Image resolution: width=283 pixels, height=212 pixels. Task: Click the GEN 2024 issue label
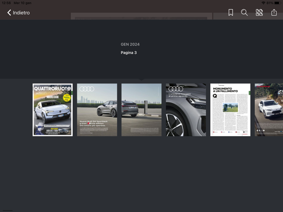(130, 45)
